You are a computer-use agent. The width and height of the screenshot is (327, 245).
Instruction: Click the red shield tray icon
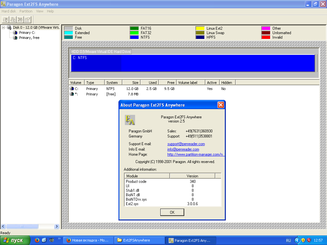(309, 240)
